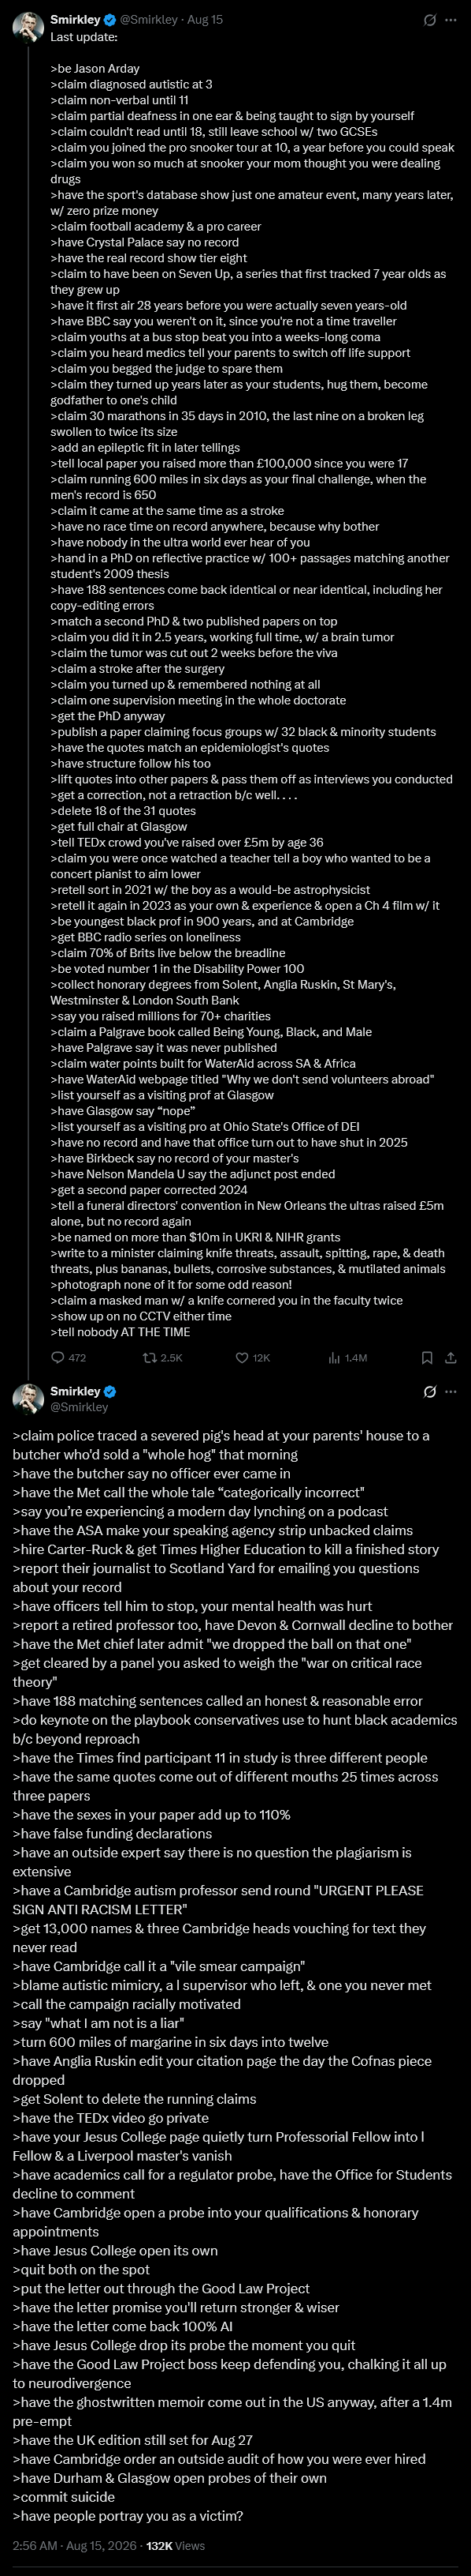Viewport: 471px width, 2576px height.
Task: Click the @Smirkley handle on second tweet
Action: [x=80, y=1407]
